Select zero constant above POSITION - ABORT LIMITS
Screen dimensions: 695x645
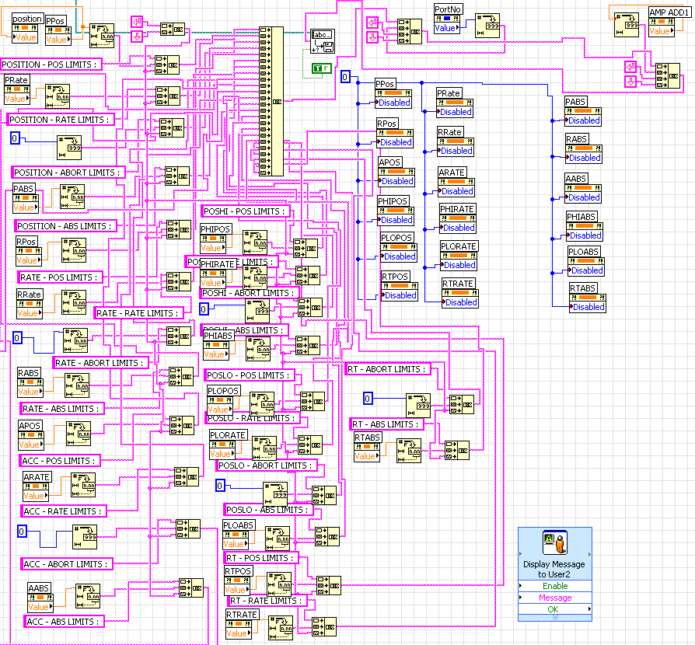pos(15,138)
